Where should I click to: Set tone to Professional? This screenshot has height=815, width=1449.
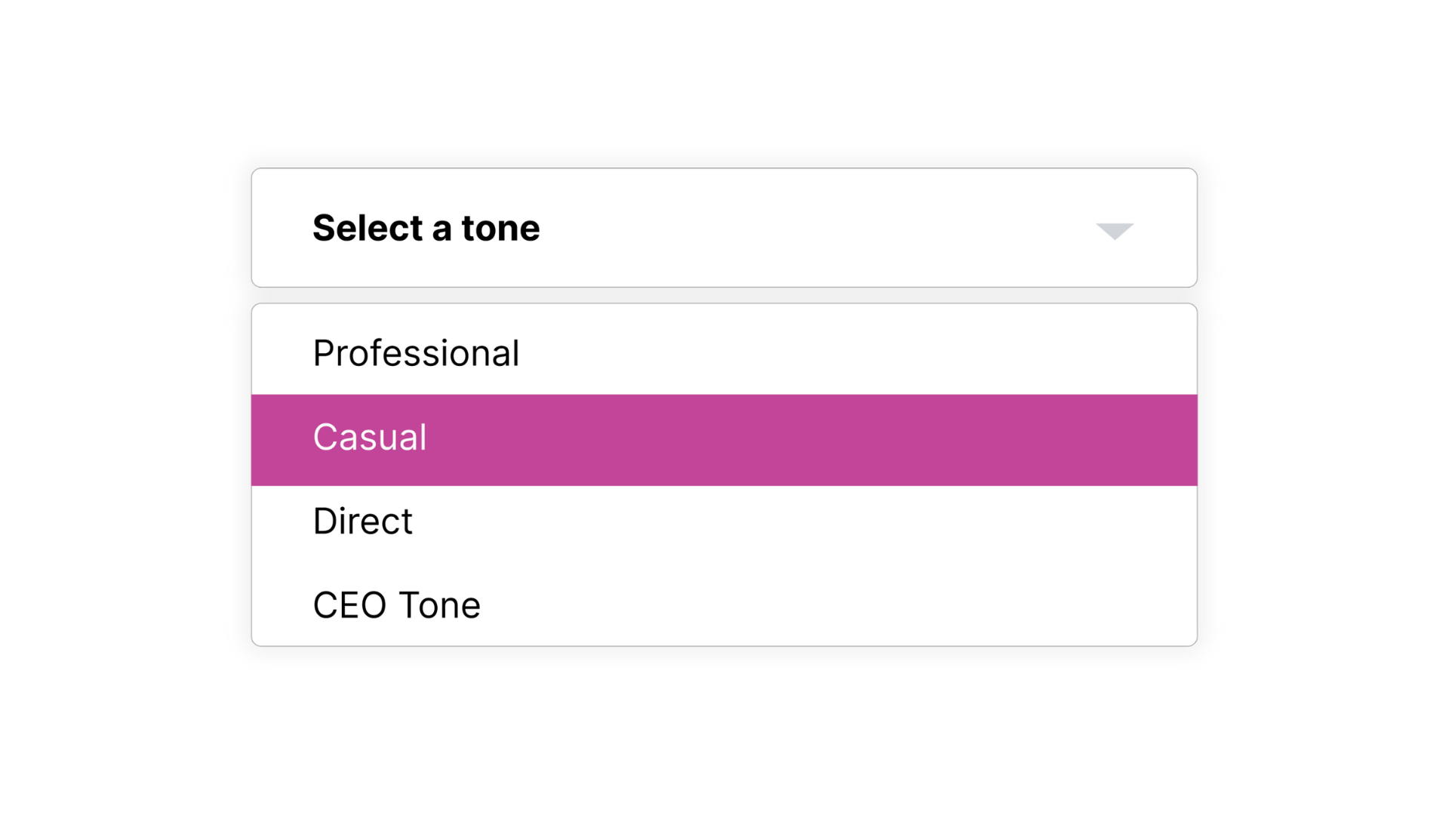pyautogui.click(x=416, y=353)
